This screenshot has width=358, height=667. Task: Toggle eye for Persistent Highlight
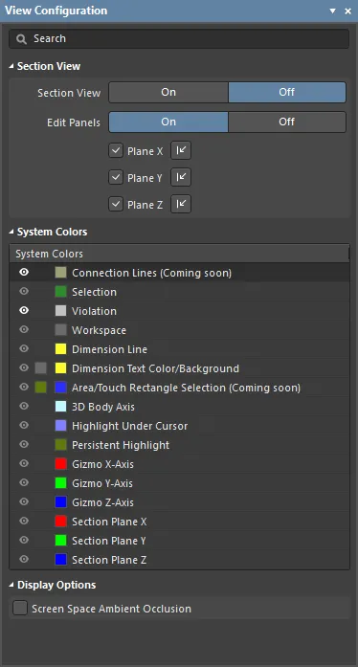pos(24,445)
